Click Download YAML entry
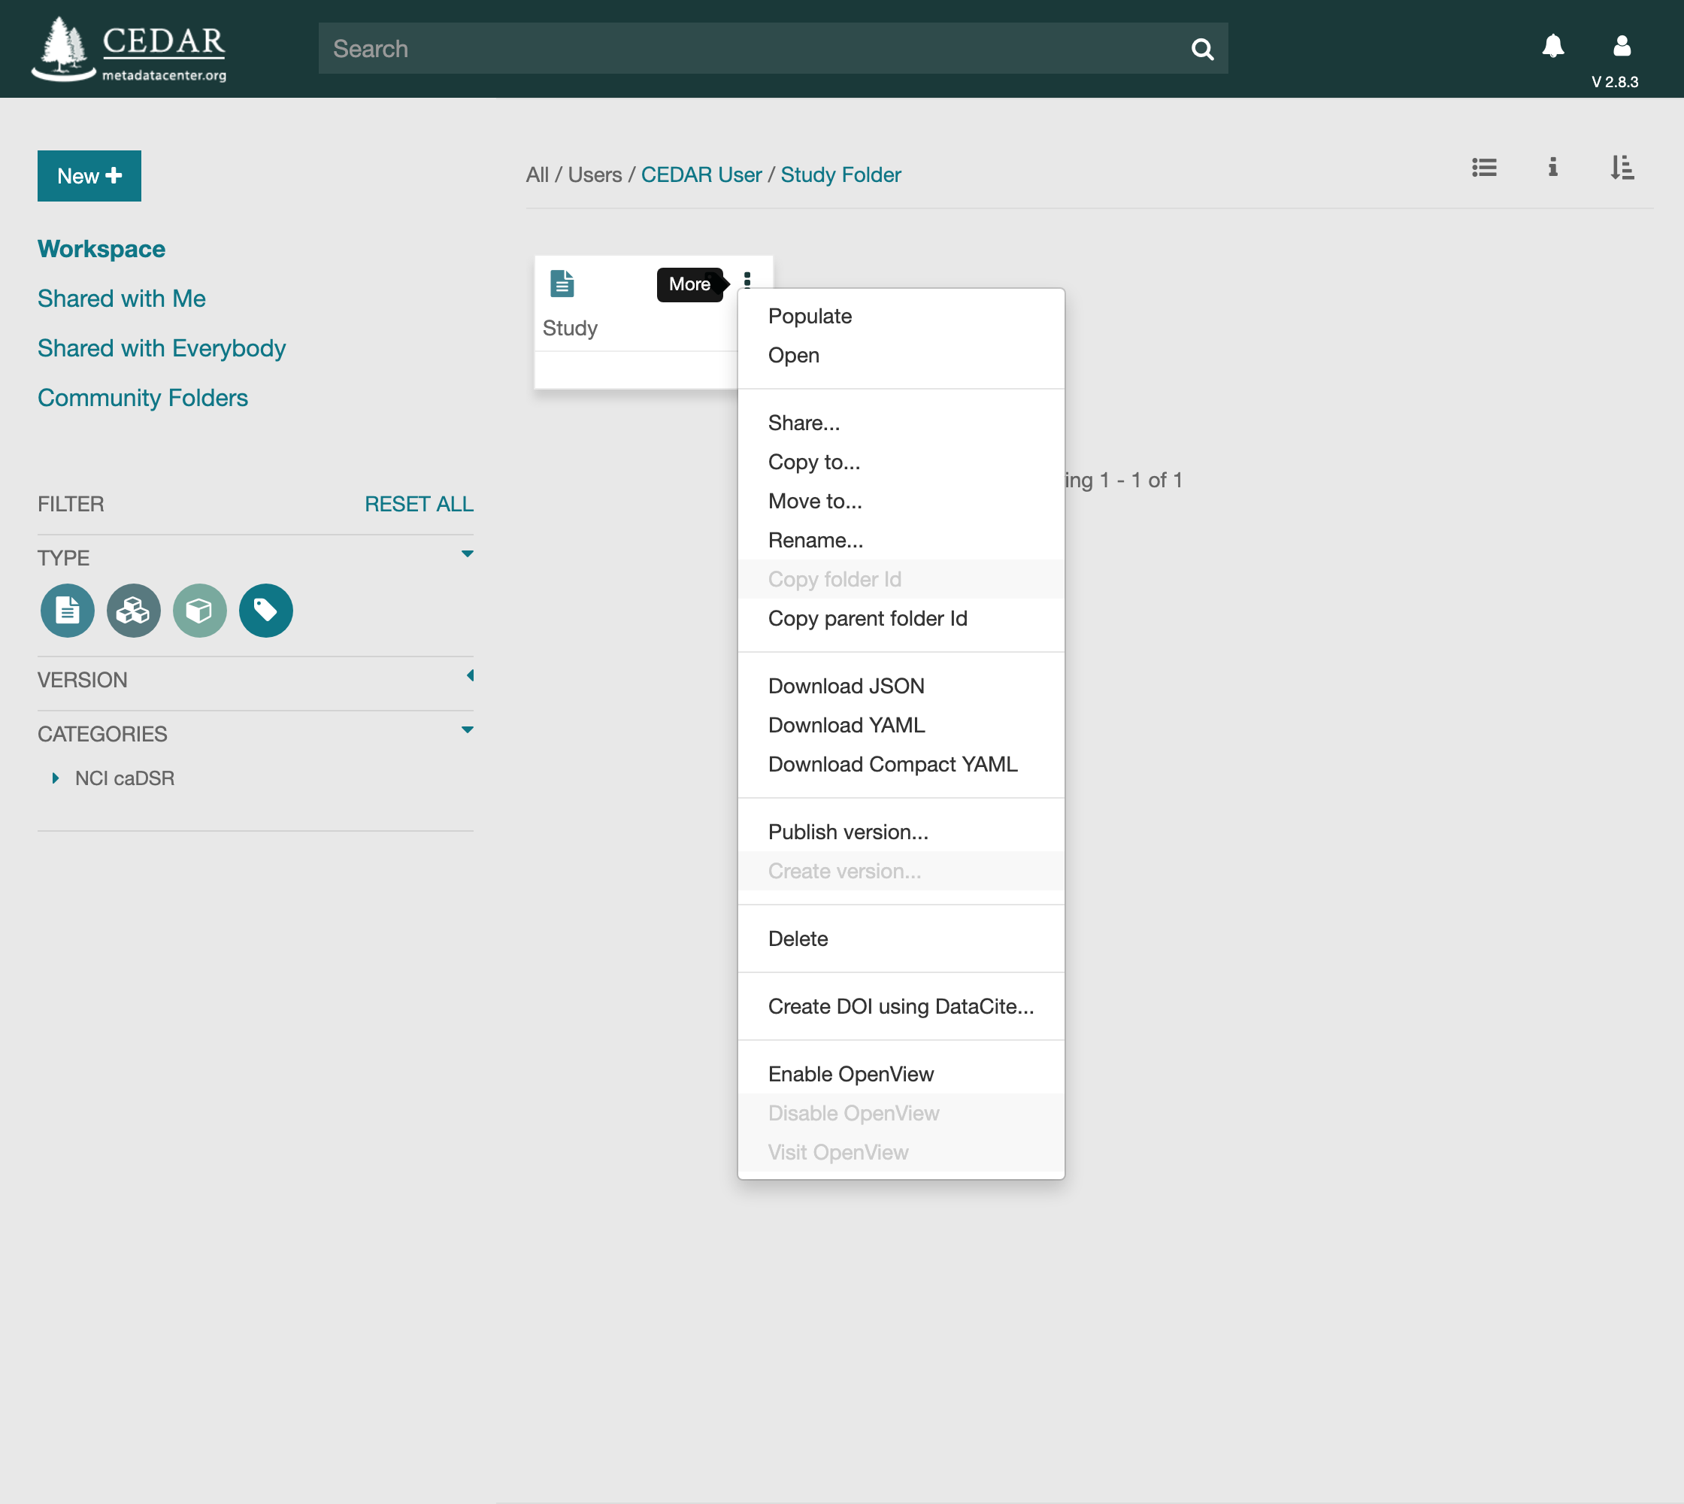This screenshot has height=1504, width=1684. 900,726
